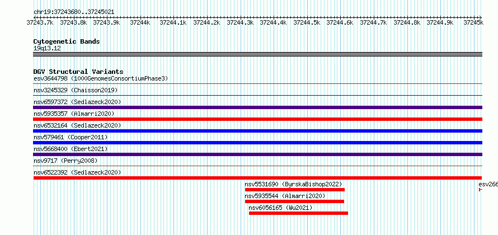Screen dimensions: 498x235
Task: Click the red bar under nsv5531690
Action: tap(295, 190)
